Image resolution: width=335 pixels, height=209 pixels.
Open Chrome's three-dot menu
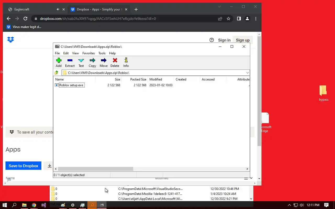256,19
